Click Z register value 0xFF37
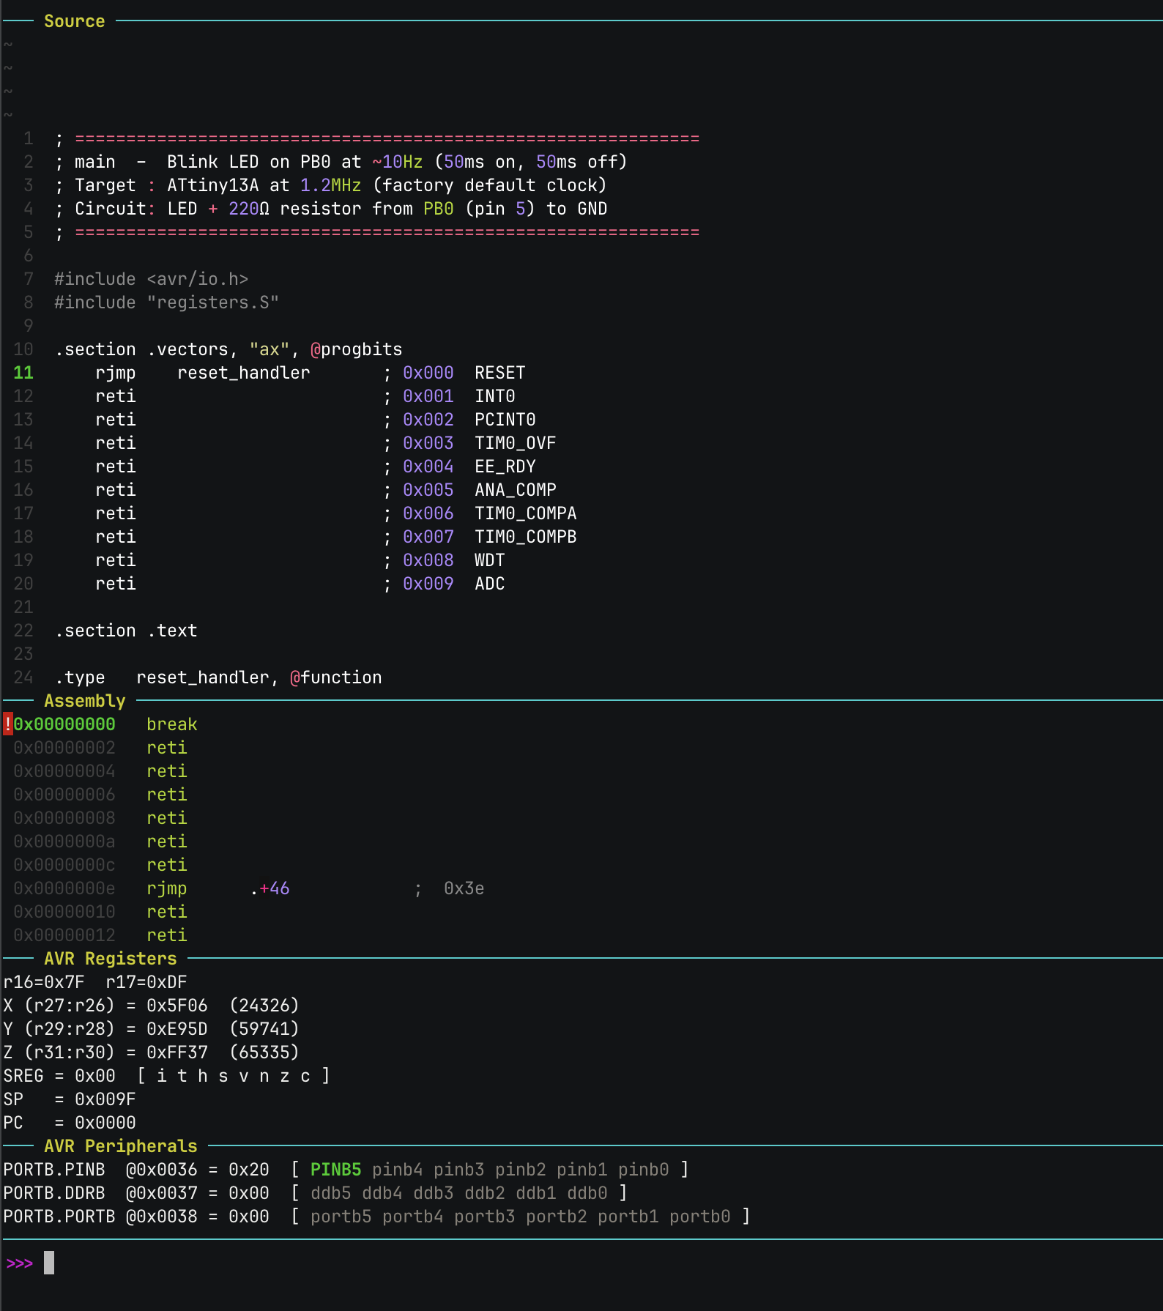Image resolution: width=1163 pixels, height=1311 pixels. click(177, 1052)
